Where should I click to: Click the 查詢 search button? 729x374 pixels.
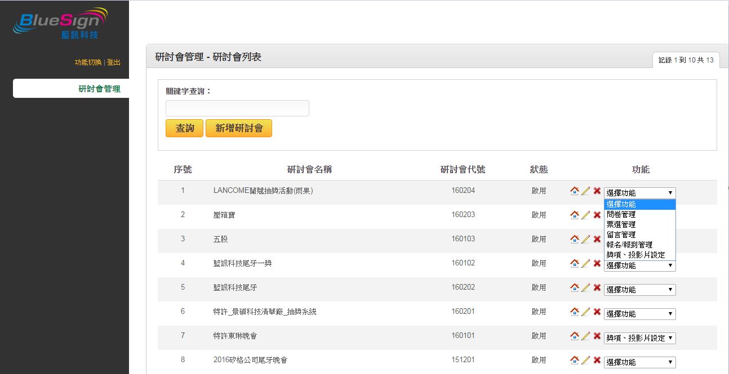pyautogui.click(x=185, y=128)
